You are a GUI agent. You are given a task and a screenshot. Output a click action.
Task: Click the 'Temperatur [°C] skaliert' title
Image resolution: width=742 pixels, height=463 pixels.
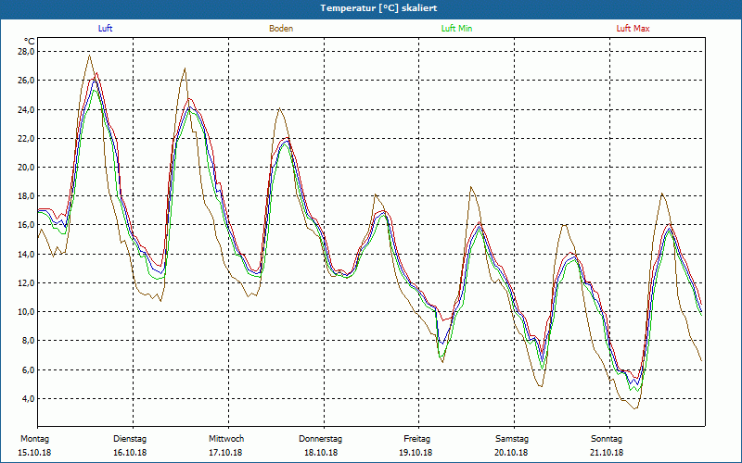tap(378, 8)
